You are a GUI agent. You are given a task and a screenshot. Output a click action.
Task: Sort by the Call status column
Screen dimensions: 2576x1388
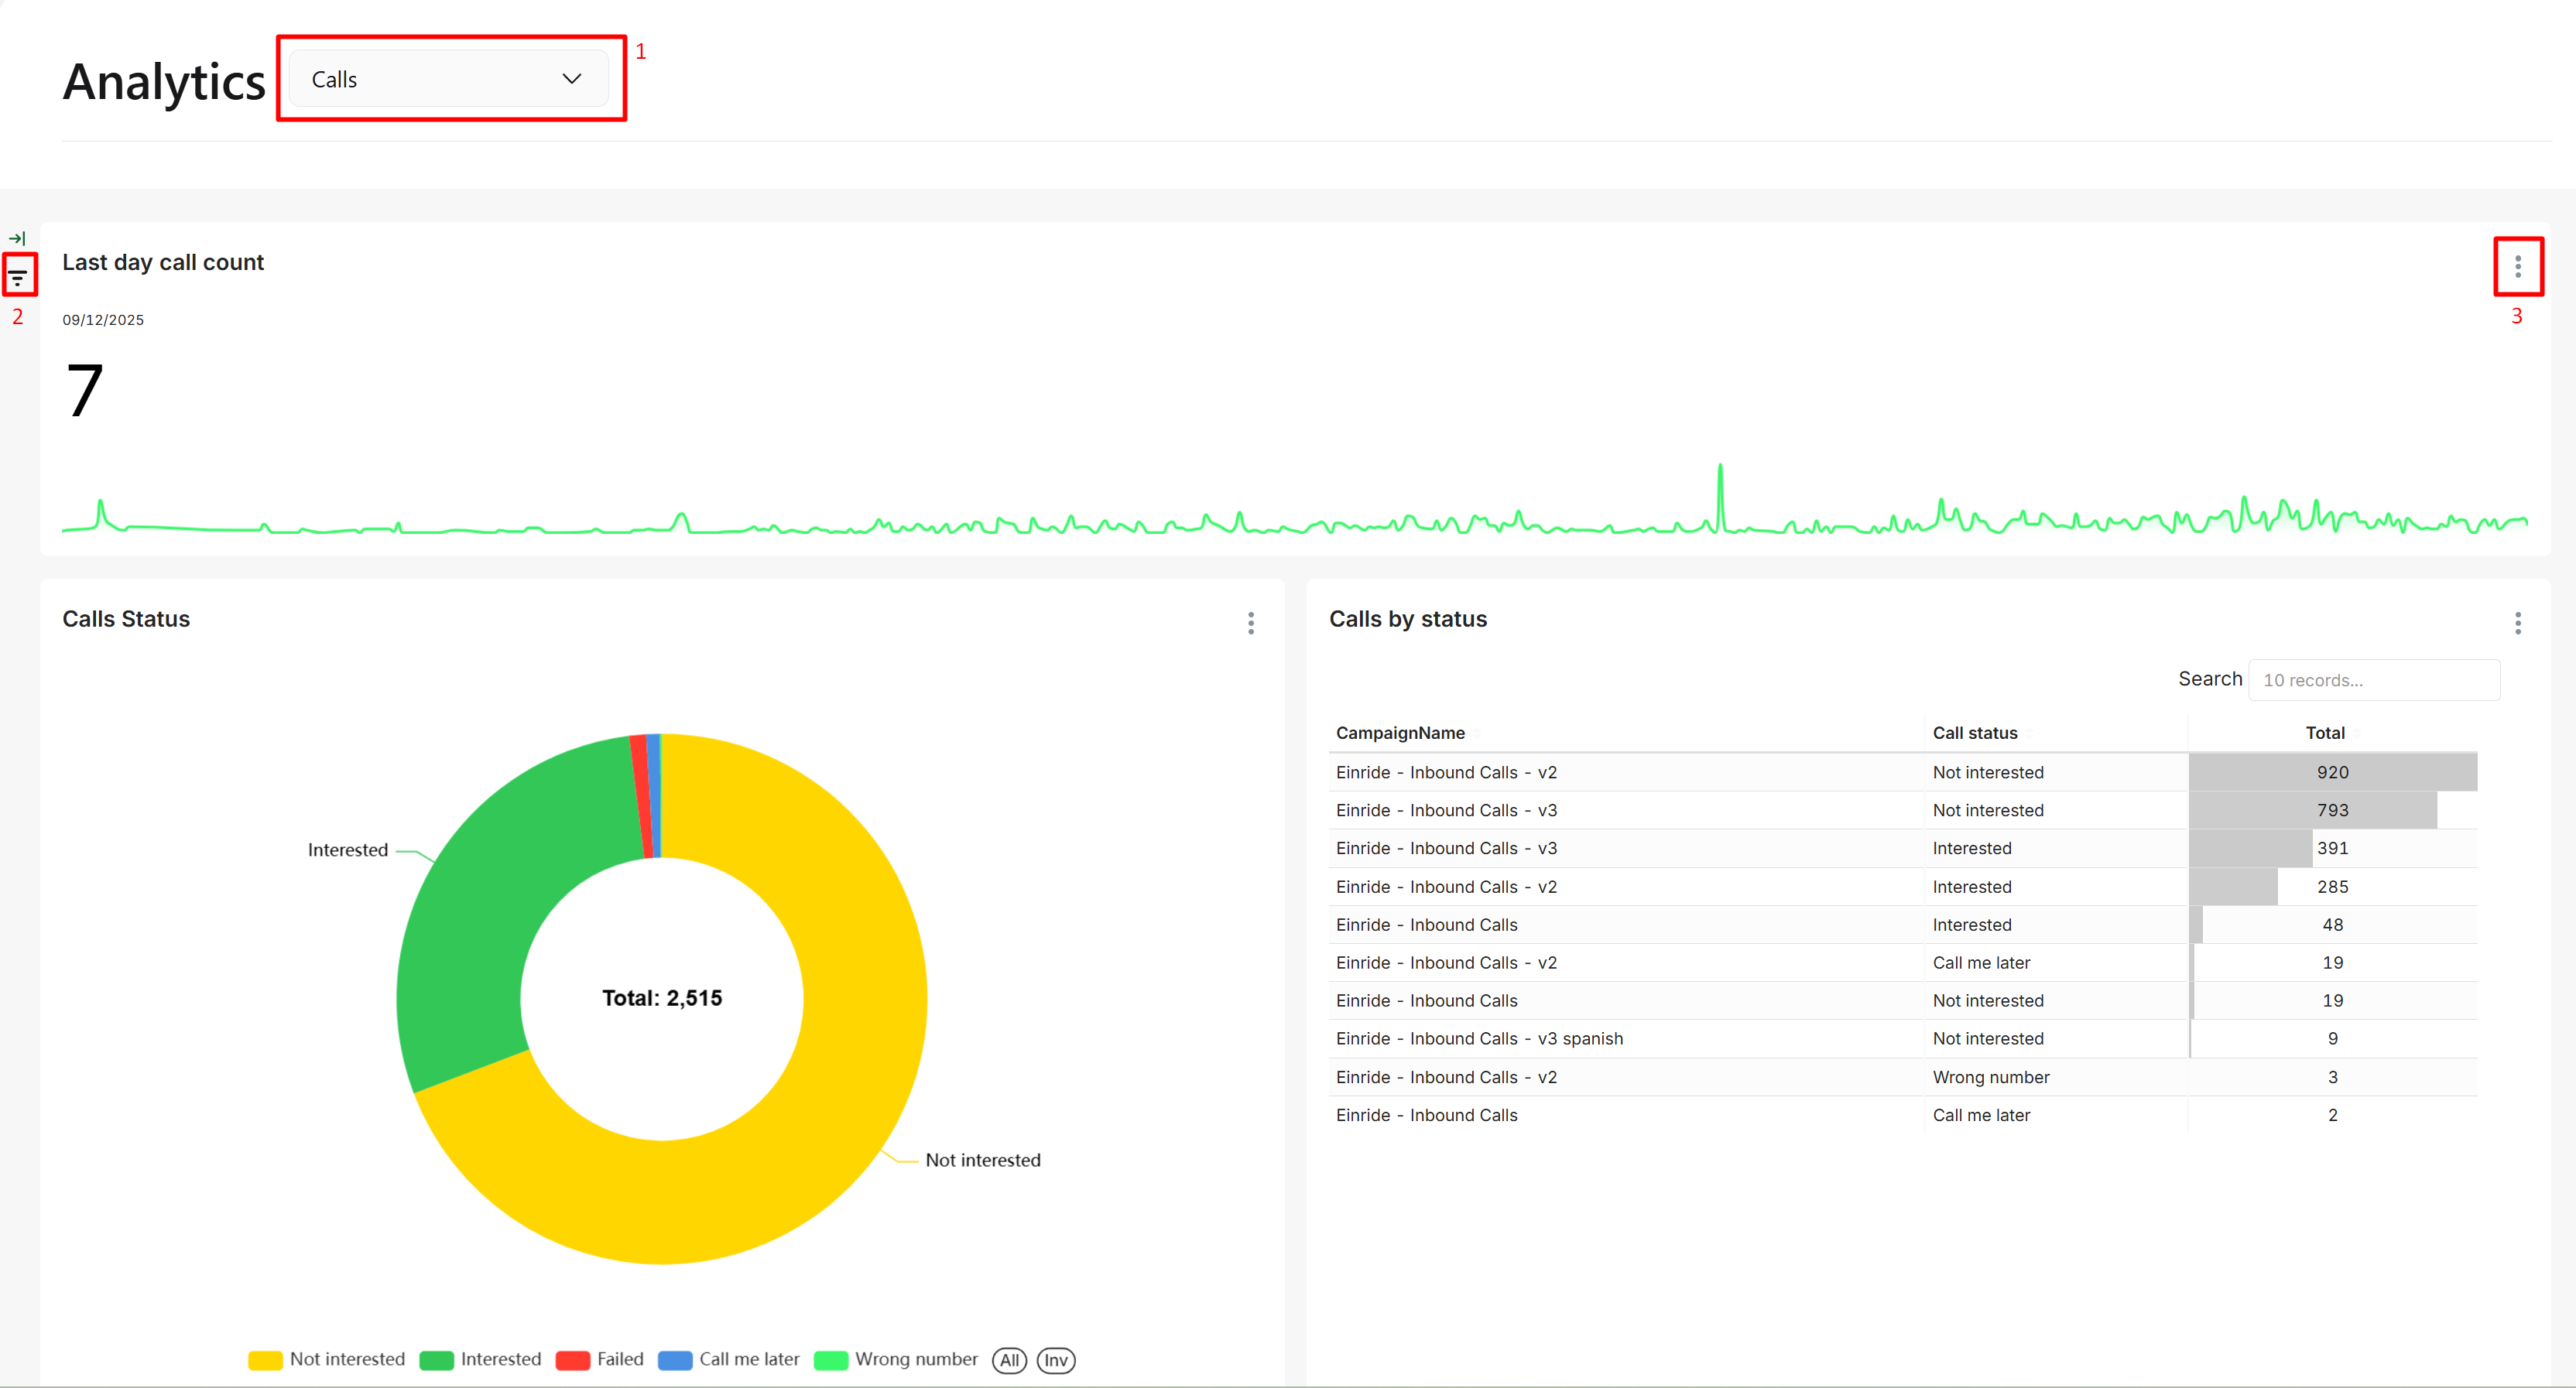[1975, 733]
